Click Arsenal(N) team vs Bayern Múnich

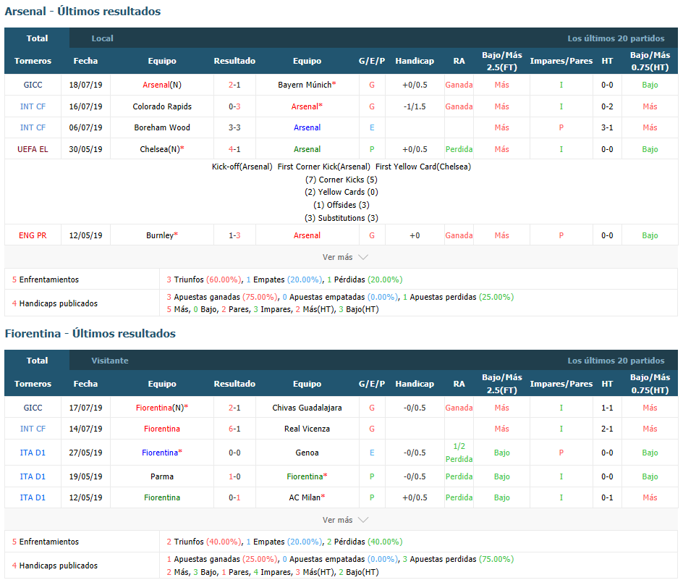click(162, 85)
